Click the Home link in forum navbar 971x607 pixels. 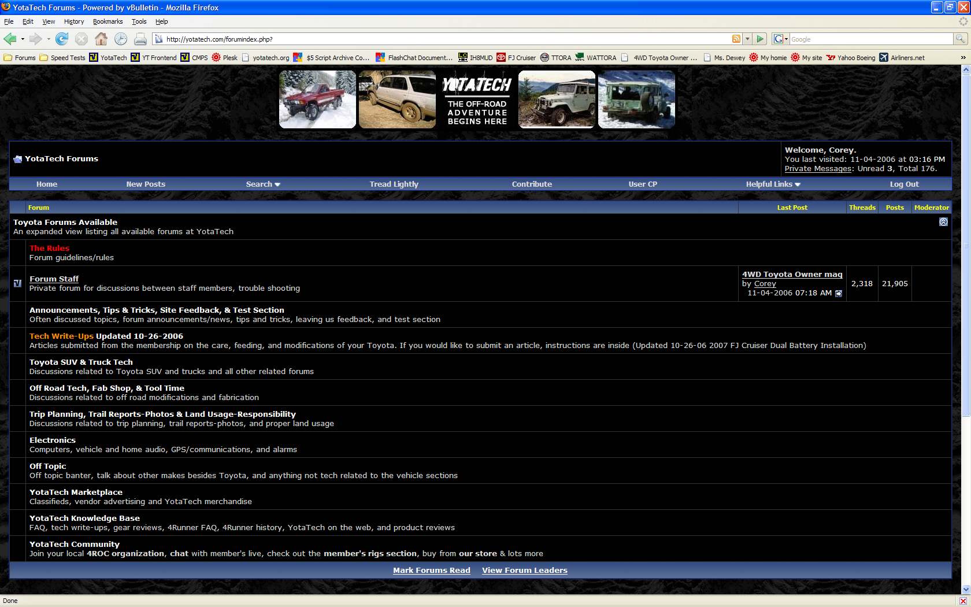coord(47,184)
